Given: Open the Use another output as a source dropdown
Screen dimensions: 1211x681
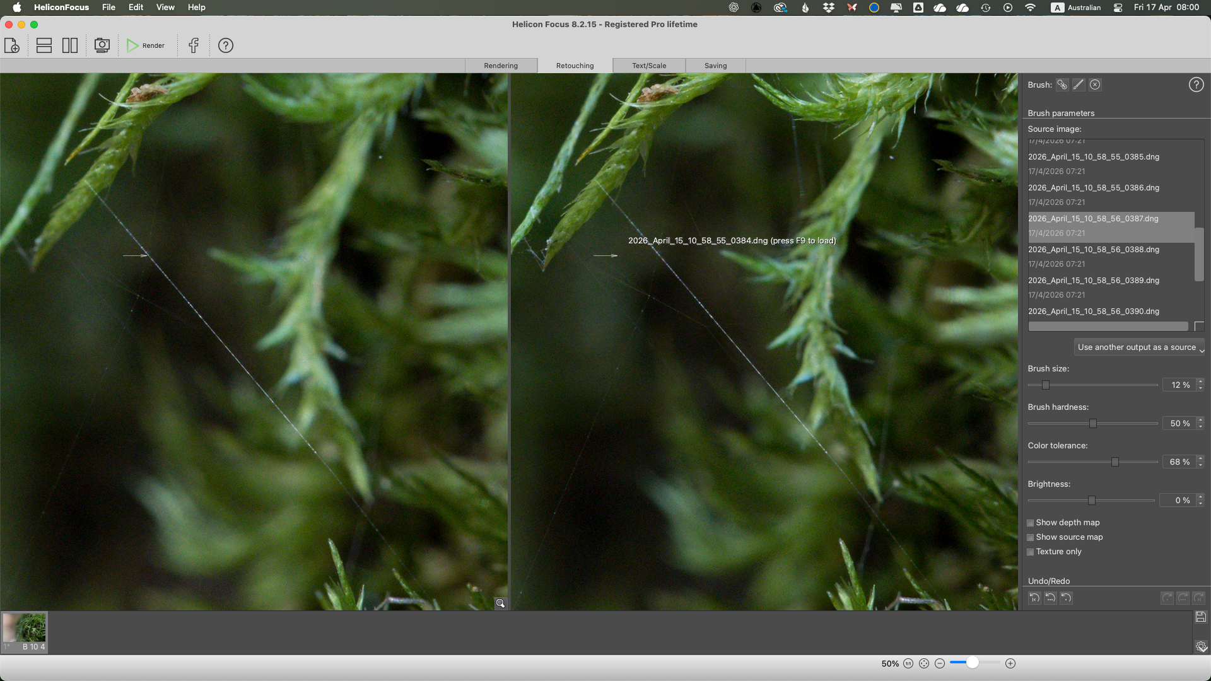Looking at the screenshot, I should (1138, 347).
